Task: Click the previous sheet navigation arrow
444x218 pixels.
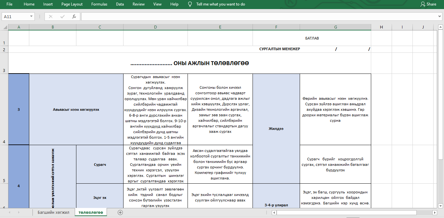Action: (9, 212)
